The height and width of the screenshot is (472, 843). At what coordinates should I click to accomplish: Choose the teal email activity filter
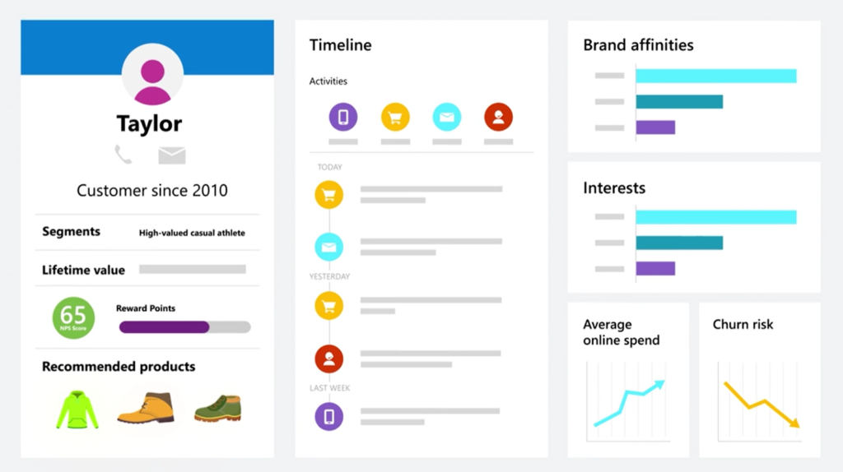coord(447,117)
